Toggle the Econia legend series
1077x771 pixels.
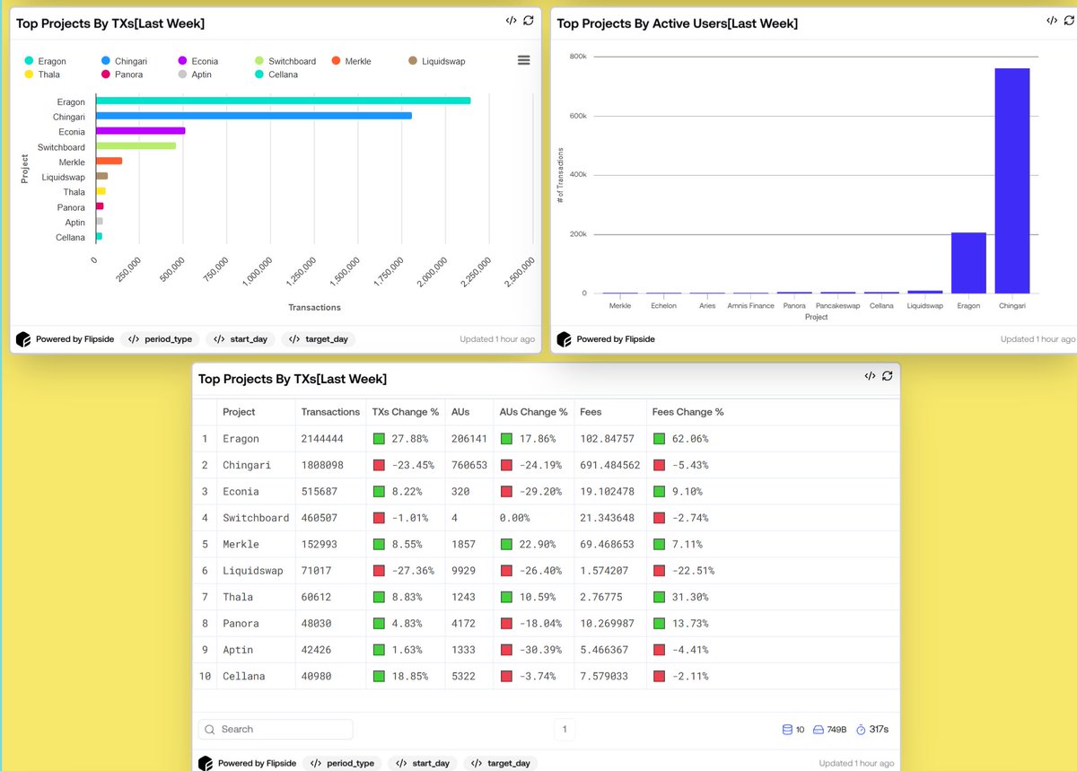197,61
